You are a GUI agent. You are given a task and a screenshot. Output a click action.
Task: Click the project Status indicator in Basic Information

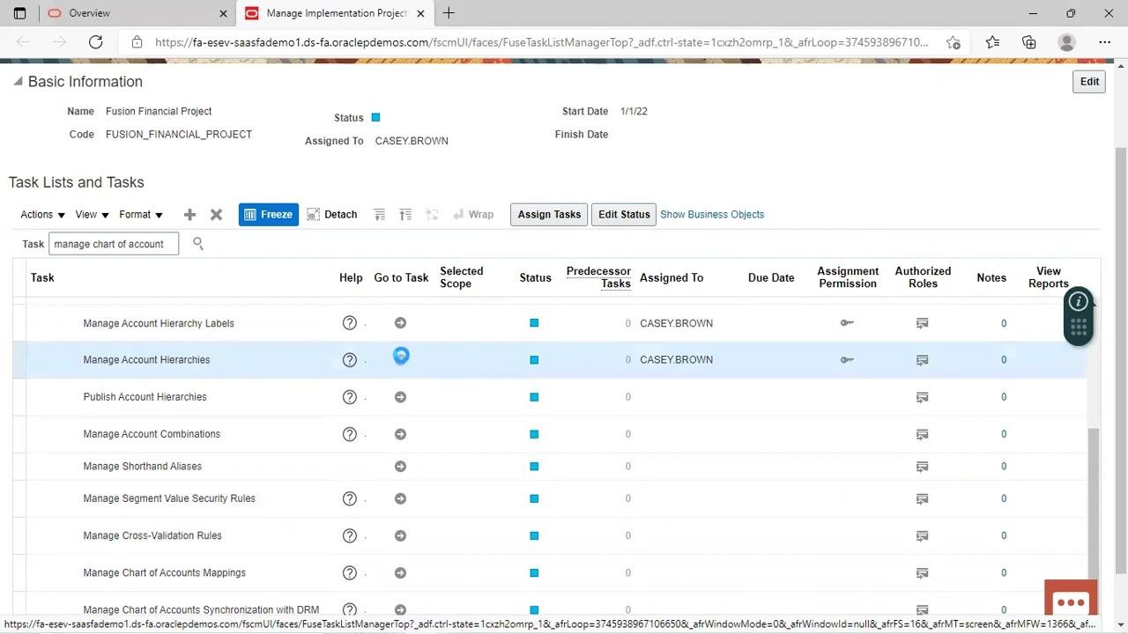tap(375, 117)
